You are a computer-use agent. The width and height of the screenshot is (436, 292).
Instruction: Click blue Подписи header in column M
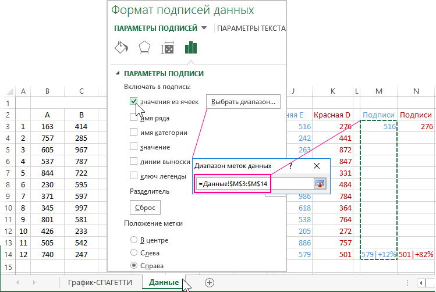pos(379,115)
